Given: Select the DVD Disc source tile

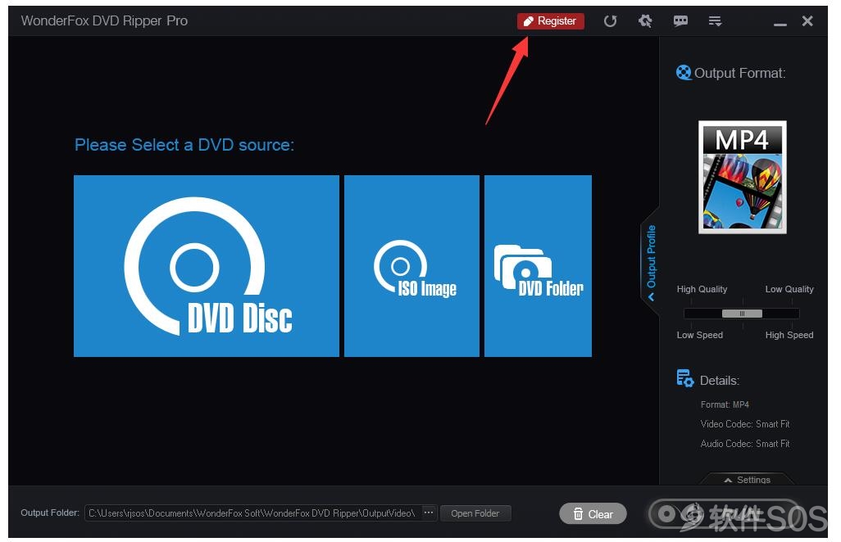Looking at the screenshot, I should [207, 265].
